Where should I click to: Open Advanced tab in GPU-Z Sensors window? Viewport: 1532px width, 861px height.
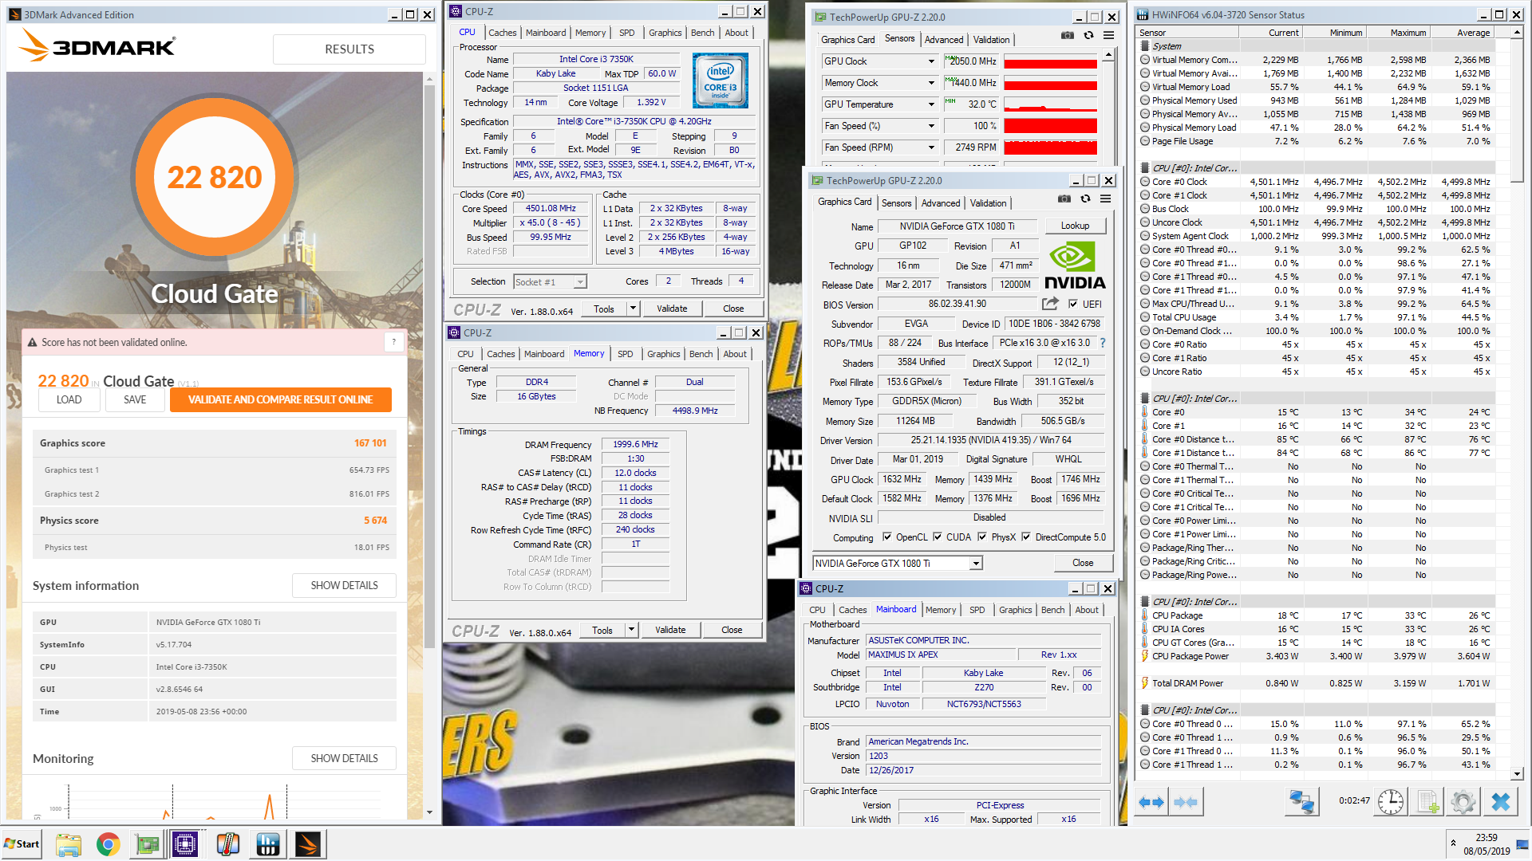pyautogui.click(x=944, y=40)
